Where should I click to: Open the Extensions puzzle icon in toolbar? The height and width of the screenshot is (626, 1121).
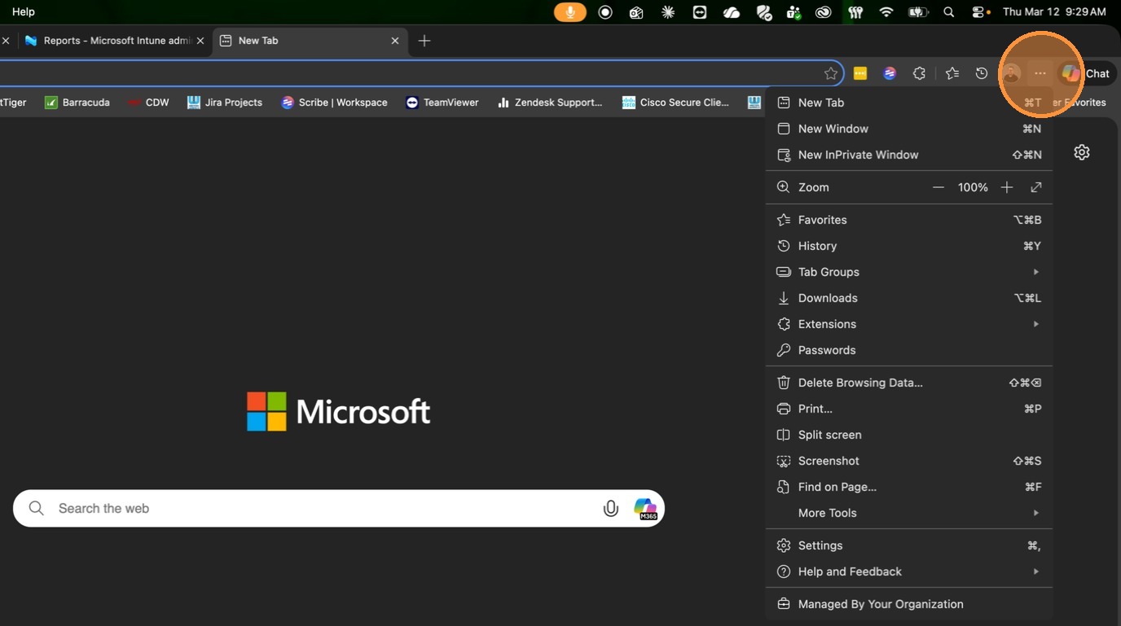(919, 73)
